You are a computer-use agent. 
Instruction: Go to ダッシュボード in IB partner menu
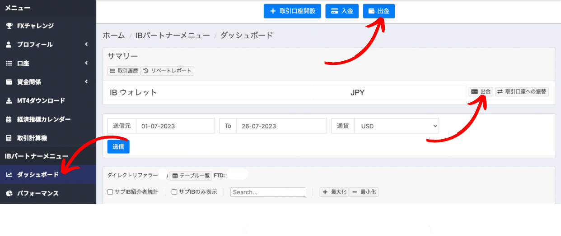(x=48, y=174)
